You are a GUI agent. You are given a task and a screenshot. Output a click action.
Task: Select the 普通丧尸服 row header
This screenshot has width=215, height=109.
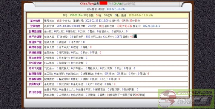tap(35, 42)
